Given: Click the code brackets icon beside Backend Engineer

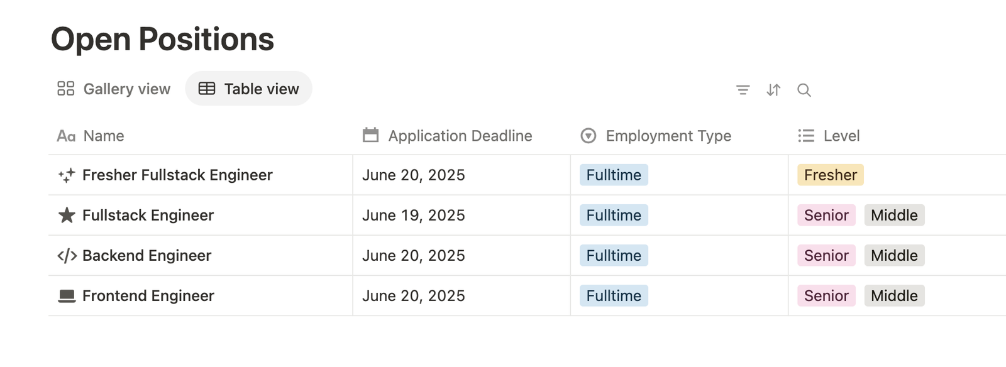Looking at the screenshot, I should (x=67, y=256).
